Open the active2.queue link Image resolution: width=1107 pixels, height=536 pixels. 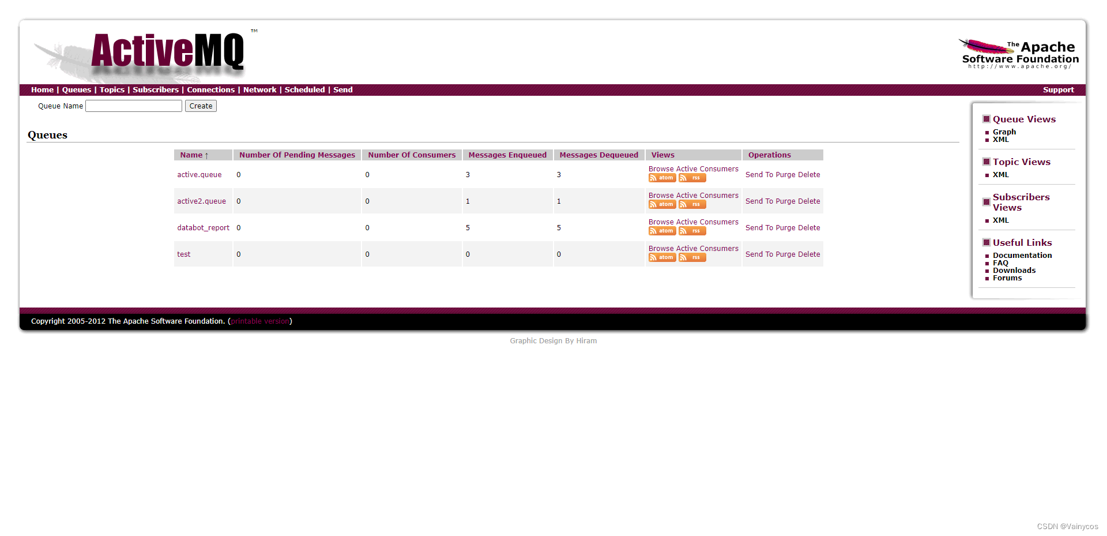point(202,201)
